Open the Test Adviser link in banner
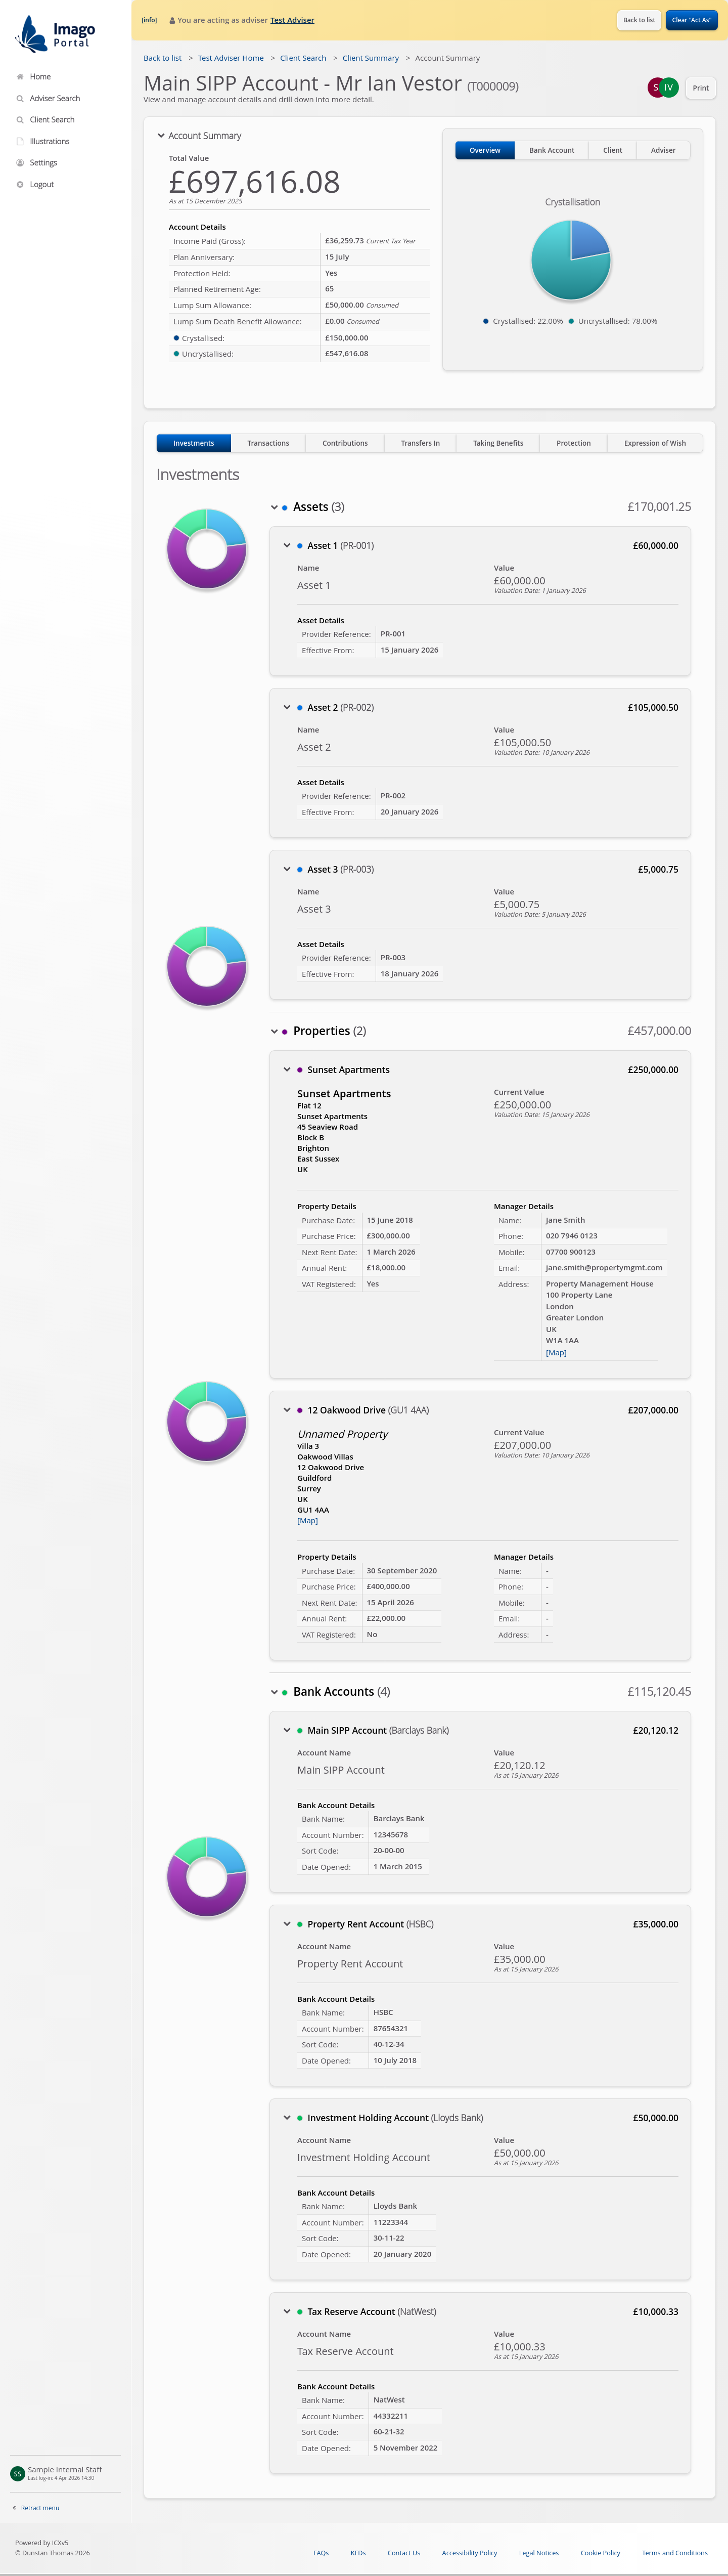This screenshot has height=2576, width=728. coord(292,20)
